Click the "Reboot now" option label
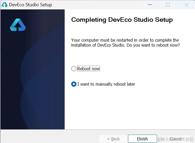 click(x=89, y=69)
